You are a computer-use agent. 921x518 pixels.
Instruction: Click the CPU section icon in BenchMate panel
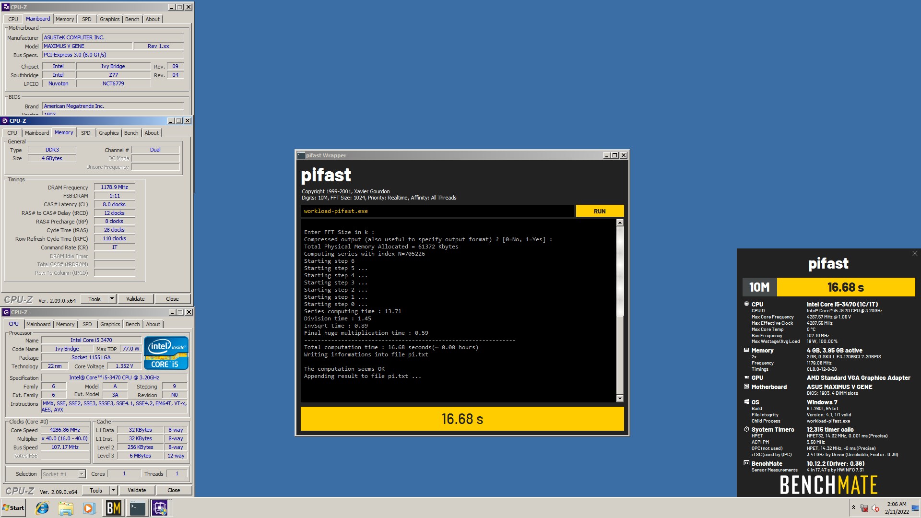click(x=746, y=304)
